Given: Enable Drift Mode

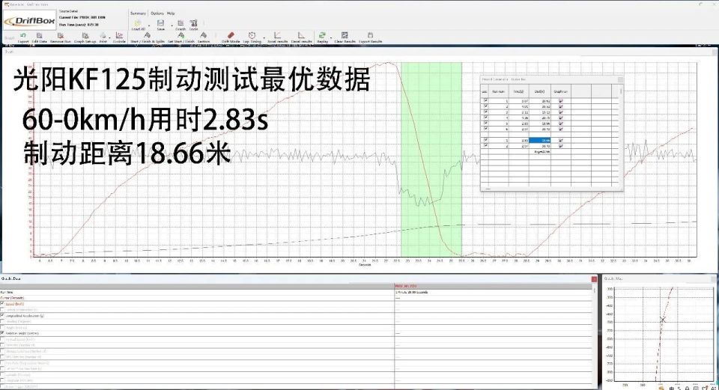Looking at the screenshot, I should click(231, 35).
